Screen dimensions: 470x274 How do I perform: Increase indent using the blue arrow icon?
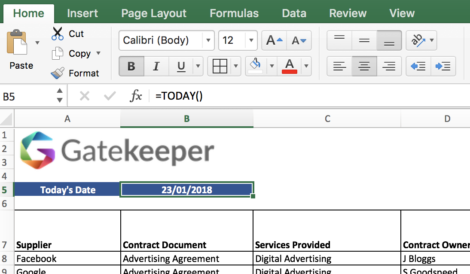[x=443, y=66]
